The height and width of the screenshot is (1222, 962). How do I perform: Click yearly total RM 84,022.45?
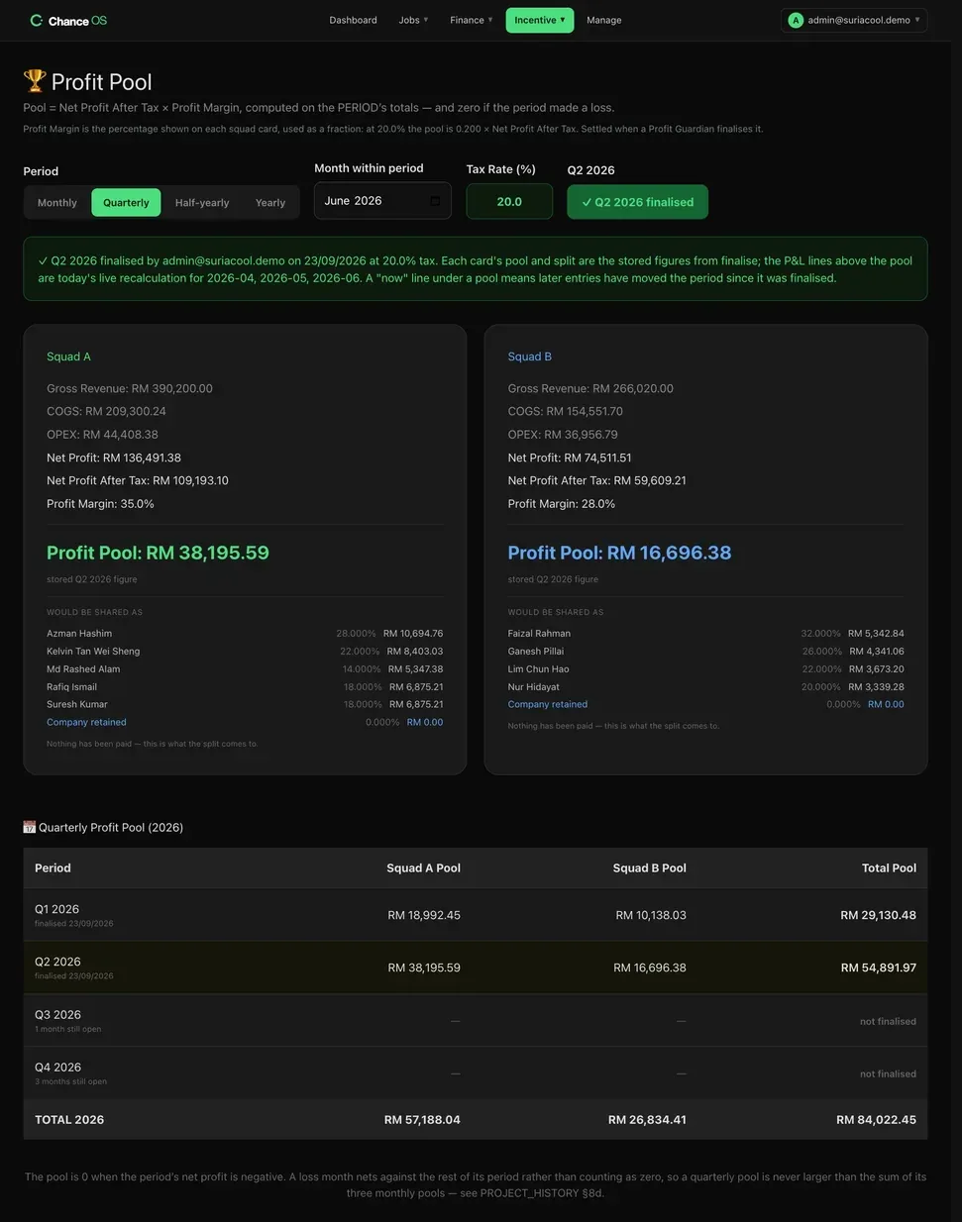876,1120
